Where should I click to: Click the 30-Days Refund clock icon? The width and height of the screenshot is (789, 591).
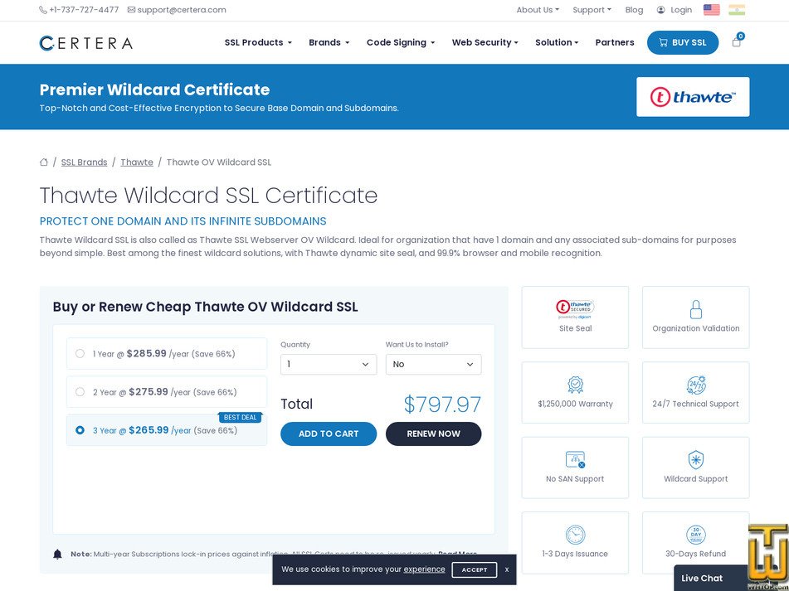click(695, 535)
